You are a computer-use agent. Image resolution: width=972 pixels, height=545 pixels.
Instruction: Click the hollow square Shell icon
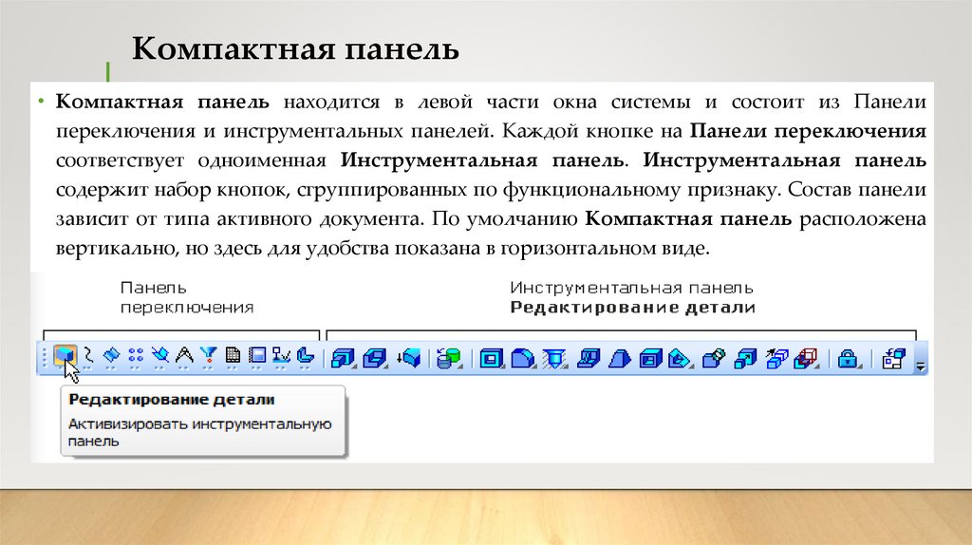tap(492, 358)
